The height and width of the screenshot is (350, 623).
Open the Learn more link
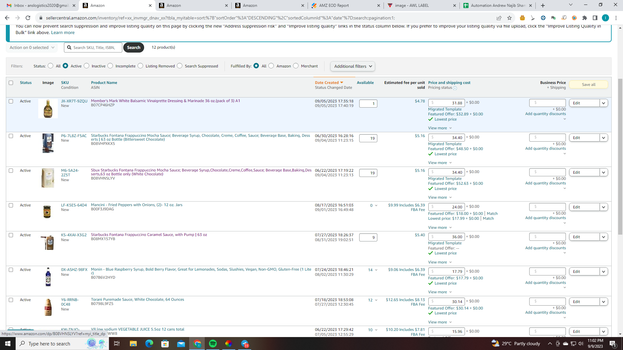coord(63,32)
